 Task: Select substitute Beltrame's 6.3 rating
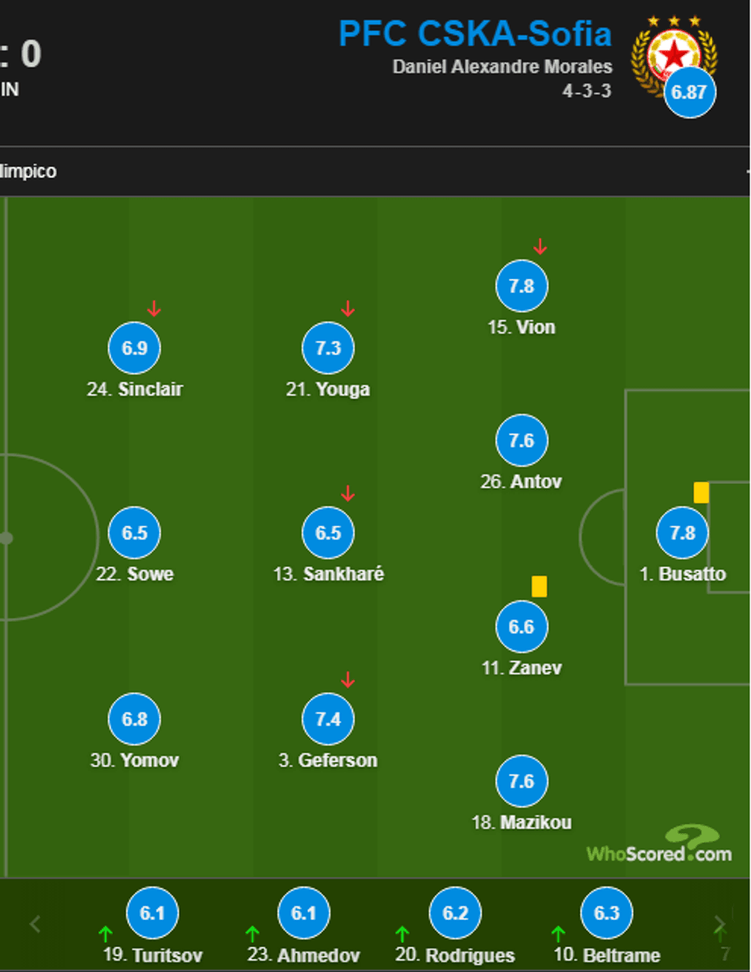click(606, 913)
